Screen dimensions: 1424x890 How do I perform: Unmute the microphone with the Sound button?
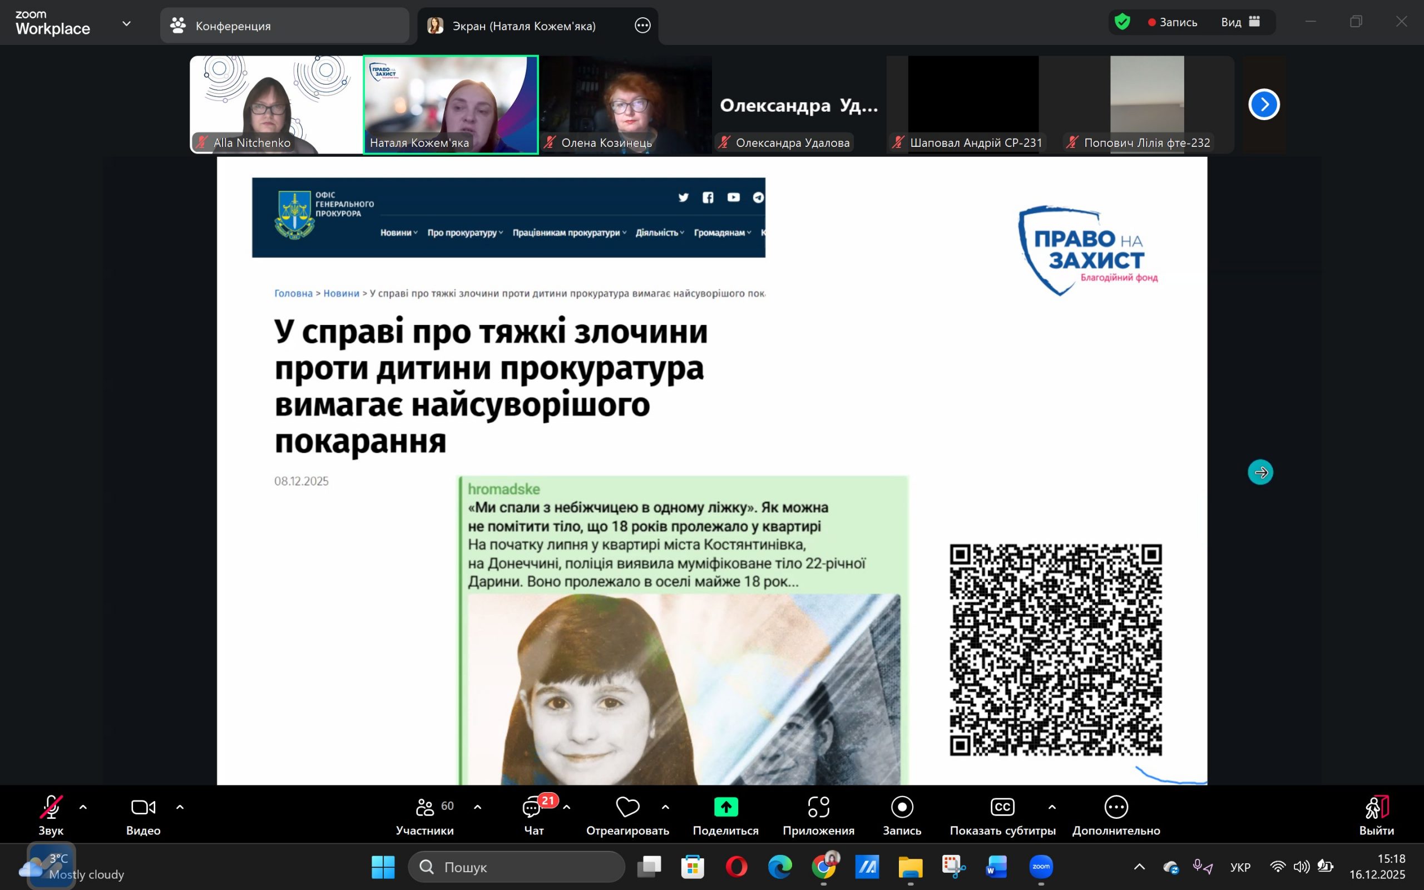click(x=51, y=808)
